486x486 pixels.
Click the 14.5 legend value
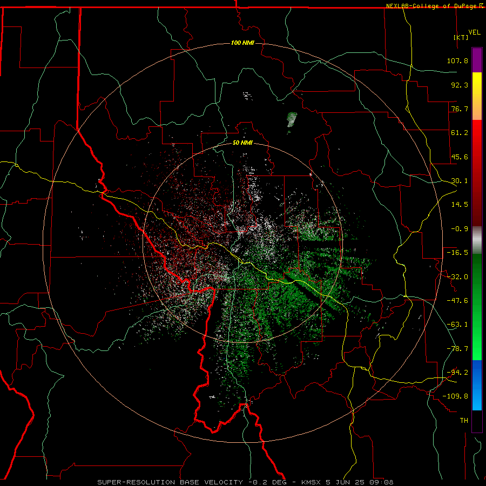[460, 205]
